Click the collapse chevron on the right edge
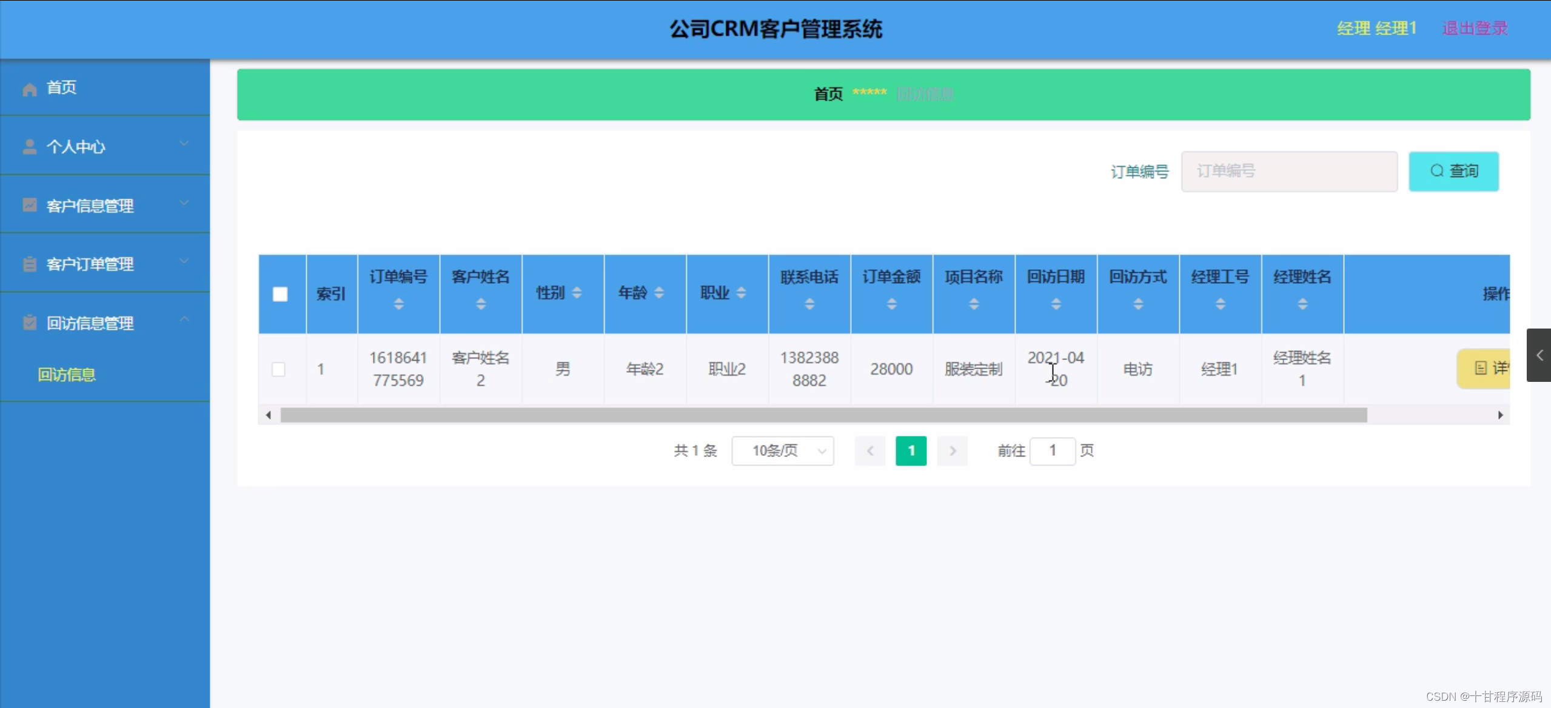 (x=1540, y=356)
